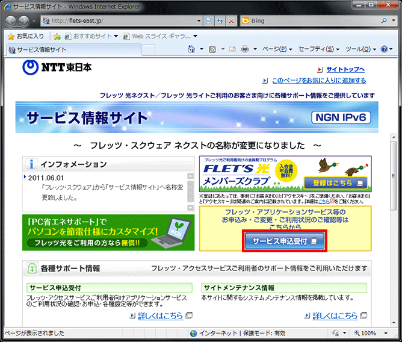This screenshot has width=402, height=342.
Task: Open a new blank tab
Action: pos(148,51)
